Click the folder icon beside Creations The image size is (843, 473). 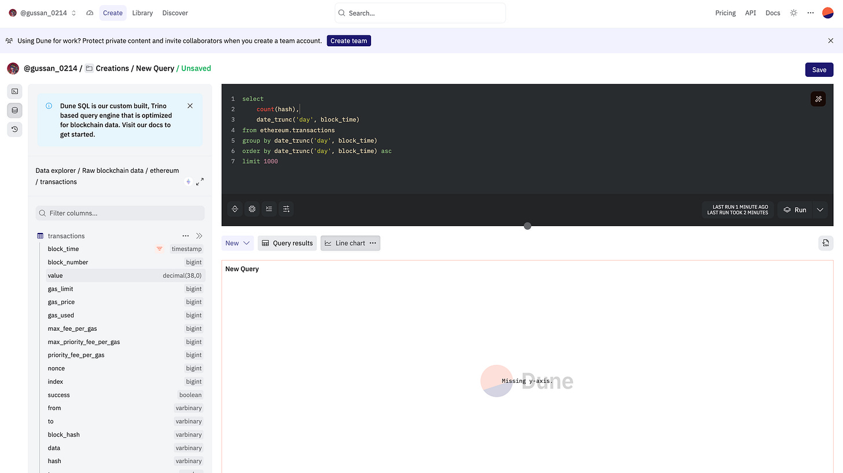pyautogui.click(x=89, y=68)
